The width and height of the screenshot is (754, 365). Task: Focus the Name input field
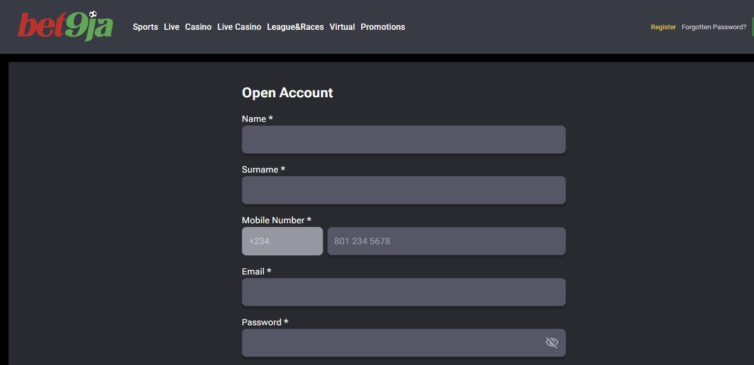tap(404, 140)
